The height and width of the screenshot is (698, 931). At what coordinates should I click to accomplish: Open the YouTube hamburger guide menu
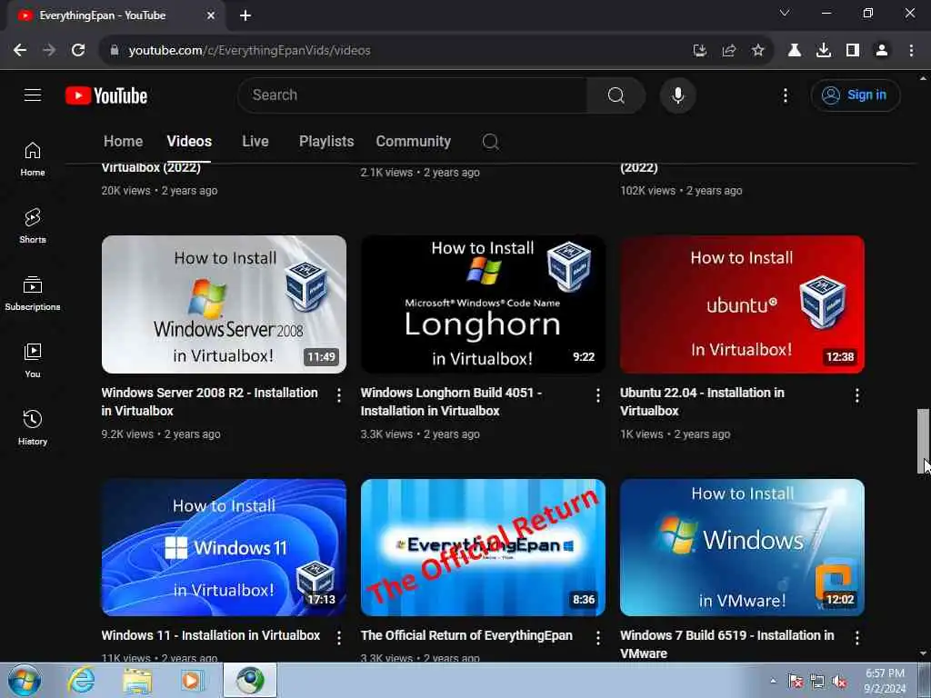tap(33, 95)
